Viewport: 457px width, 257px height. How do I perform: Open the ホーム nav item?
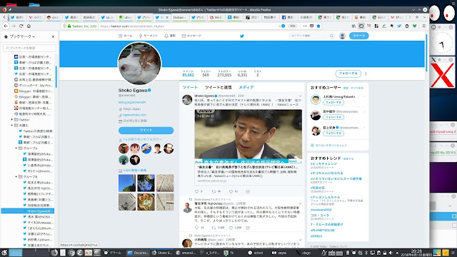pos(126,36)
